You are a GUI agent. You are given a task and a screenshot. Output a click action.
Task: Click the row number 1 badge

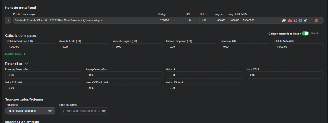pos(8,20)
